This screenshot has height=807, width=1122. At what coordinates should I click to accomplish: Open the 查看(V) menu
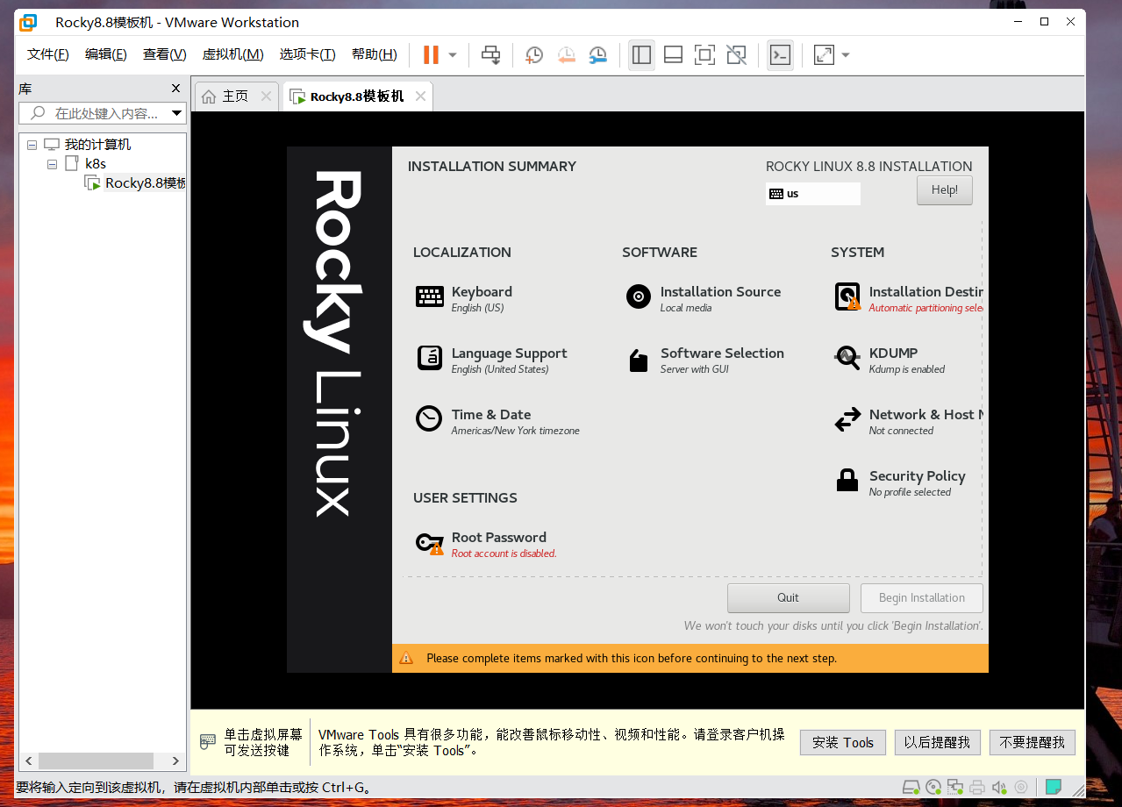pyautogui.click(x=165, y=54)
